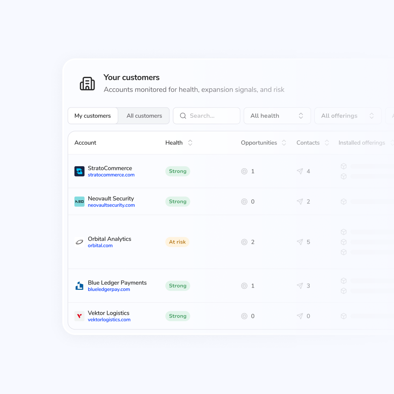This screenshot has width=394, height=394.
Task: Click the StratoCommerce logo
Action: coord(80,171)
